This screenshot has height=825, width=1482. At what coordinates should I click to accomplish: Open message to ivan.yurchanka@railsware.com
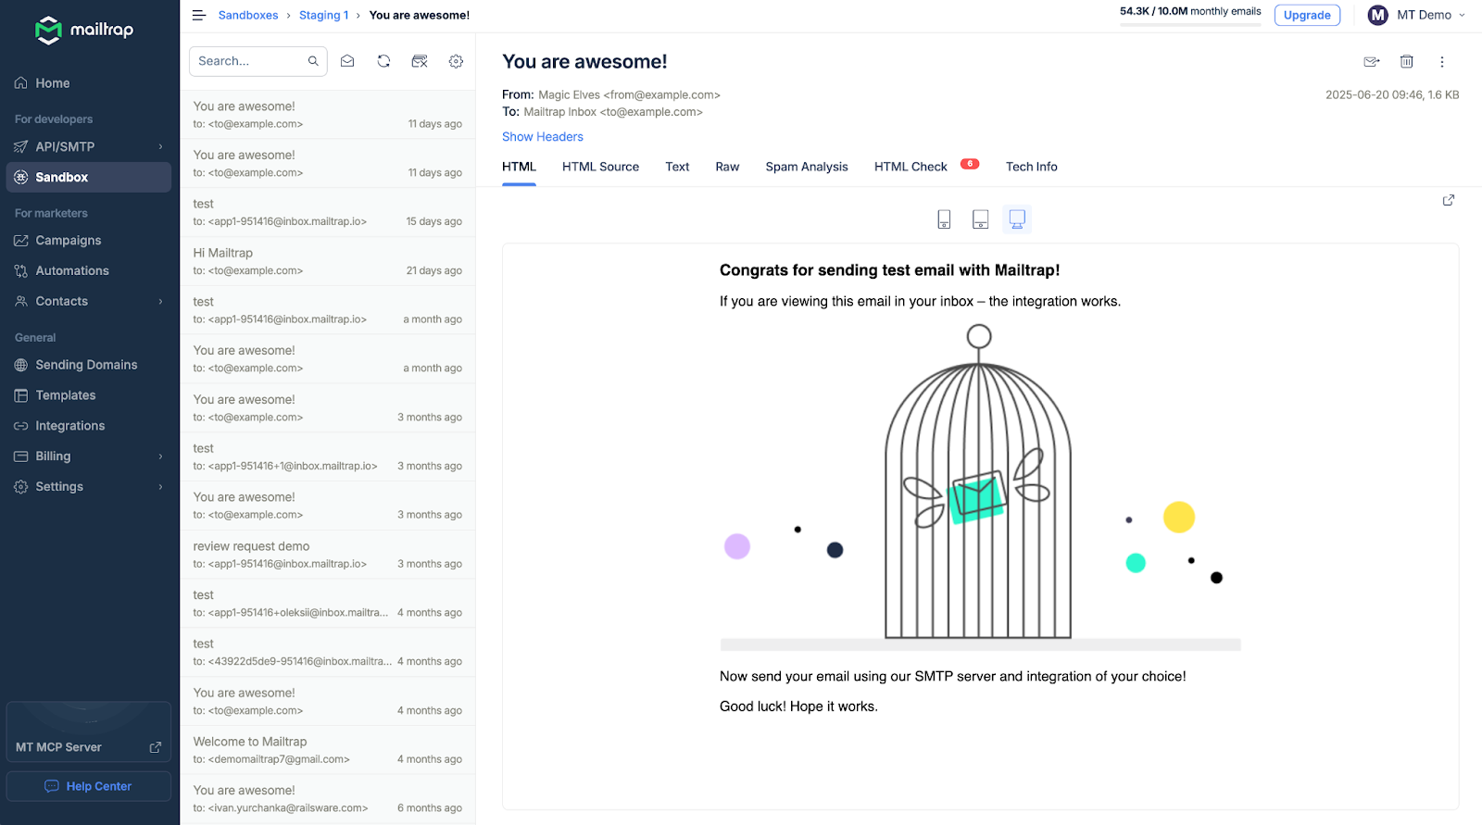328,799
